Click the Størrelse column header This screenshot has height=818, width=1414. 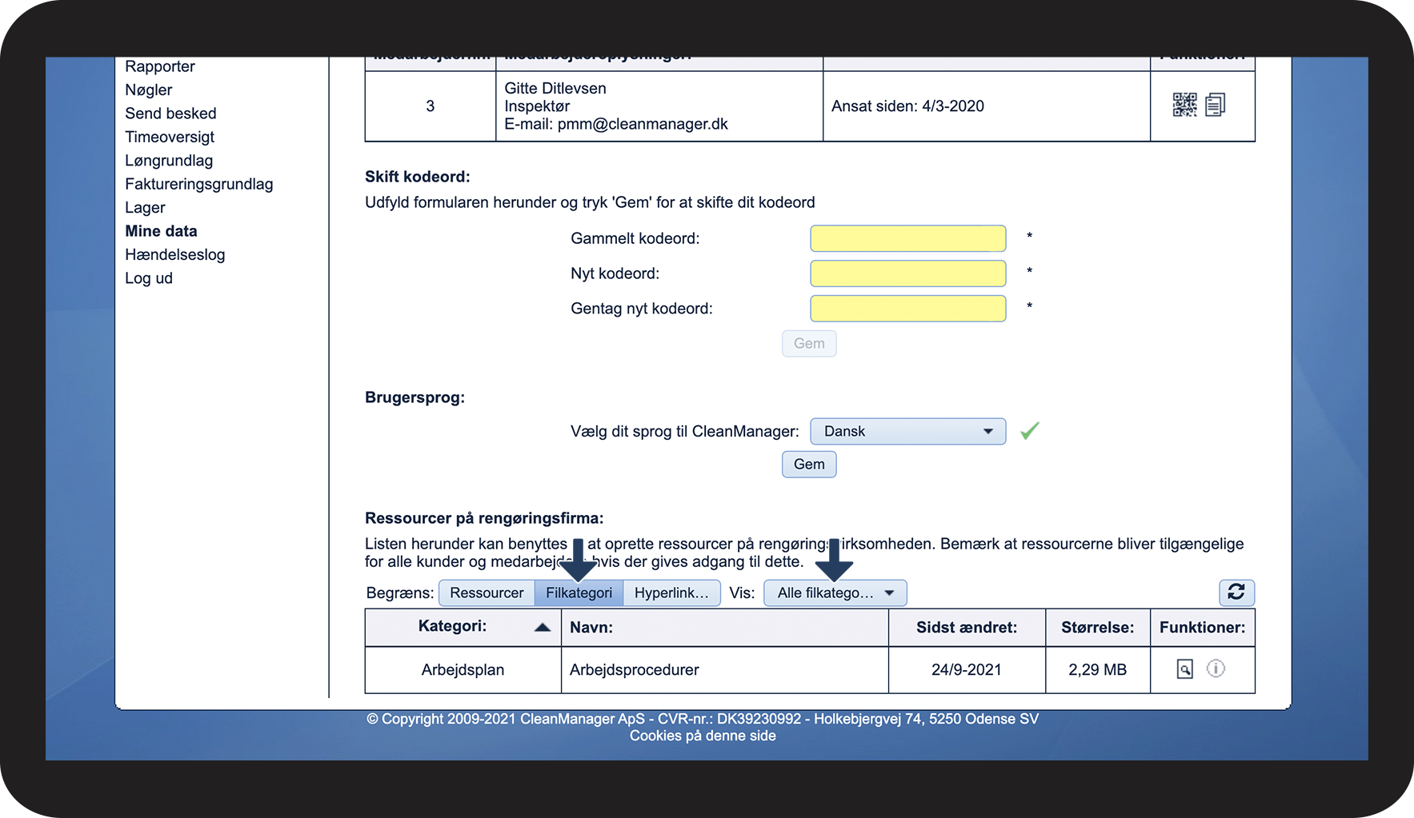click(1098, 628)
